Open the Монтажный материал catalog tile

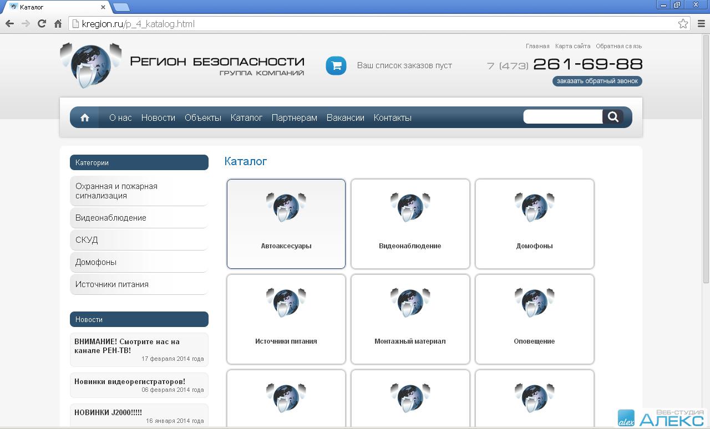point(410,319)
